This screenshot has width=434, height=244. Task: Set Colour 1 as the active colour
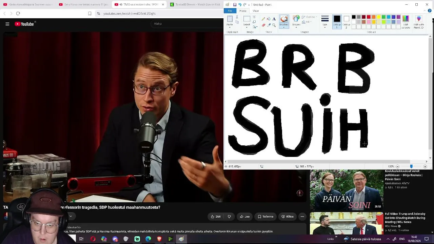click(337, 22)
